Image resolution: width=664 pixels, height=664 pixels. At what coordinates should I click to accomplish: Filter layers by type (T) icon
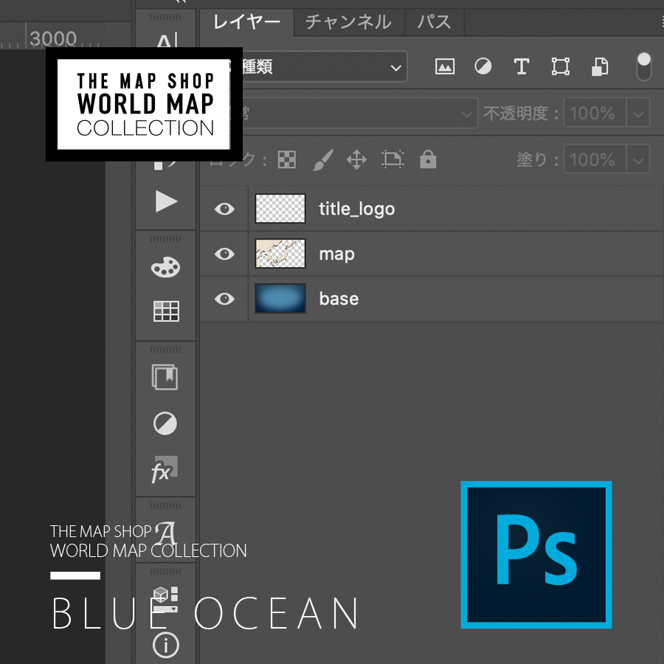point(522,66)
